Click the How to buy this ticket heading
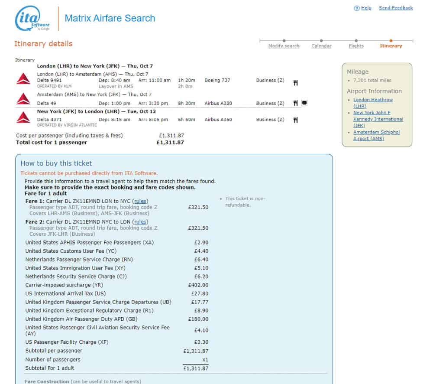The width and height of the screenshot is (433, 384). pos(56,163)
